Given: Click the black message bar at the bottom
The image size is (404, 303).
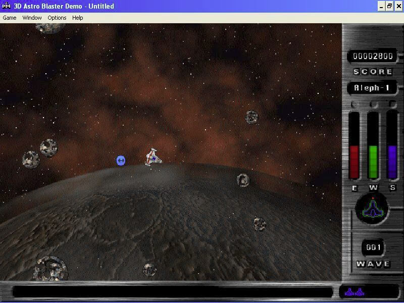Looking at the screenshot, I should [x=173, y=292].
